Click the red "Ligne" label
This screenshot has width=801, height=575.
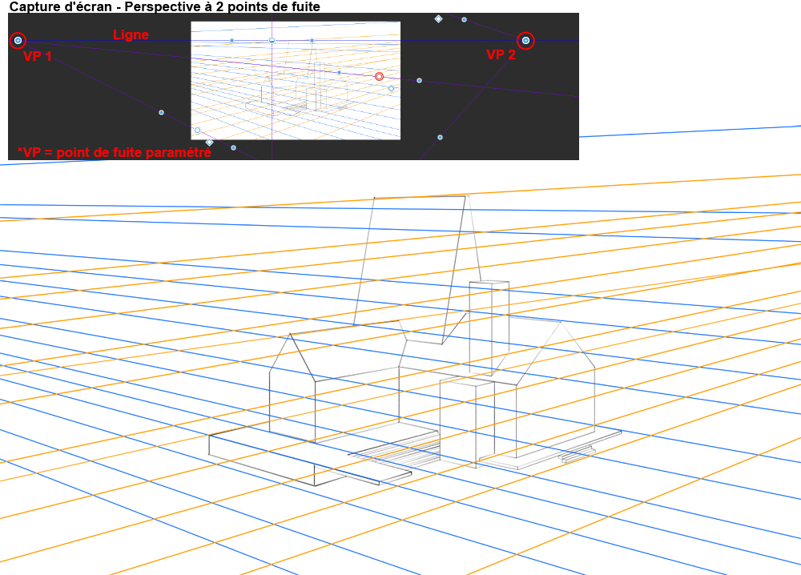[x=131, y=34]
